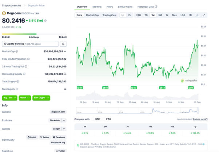
Task: Expand chart to fullscreen icon
Action: point(204,15)
